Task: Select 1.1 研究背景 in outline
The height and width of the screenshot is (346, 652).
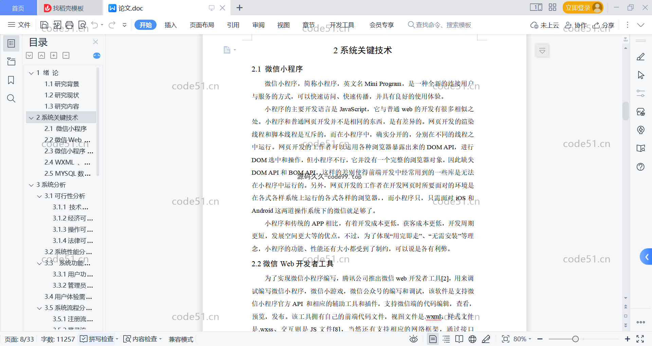Action: (x=62, y=84)
